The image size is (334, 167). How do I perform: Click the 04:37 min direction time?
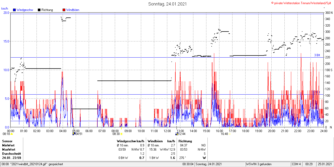click(x=184, y=145)
